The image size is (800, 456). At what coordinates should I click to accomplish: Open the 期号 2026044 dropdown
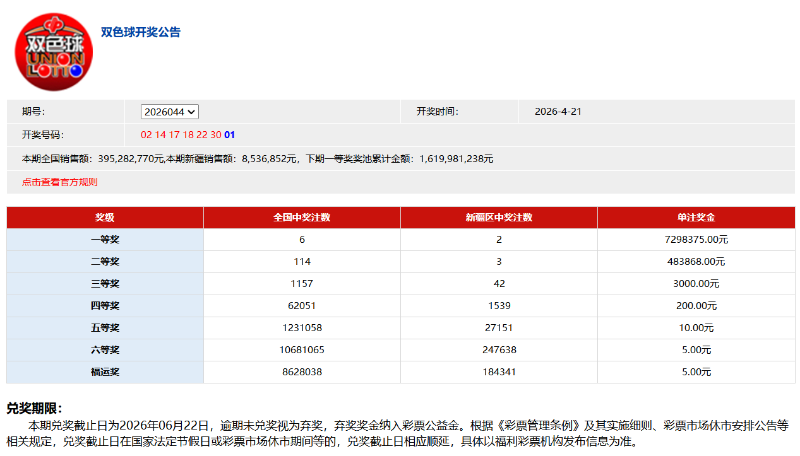point(169,112)
